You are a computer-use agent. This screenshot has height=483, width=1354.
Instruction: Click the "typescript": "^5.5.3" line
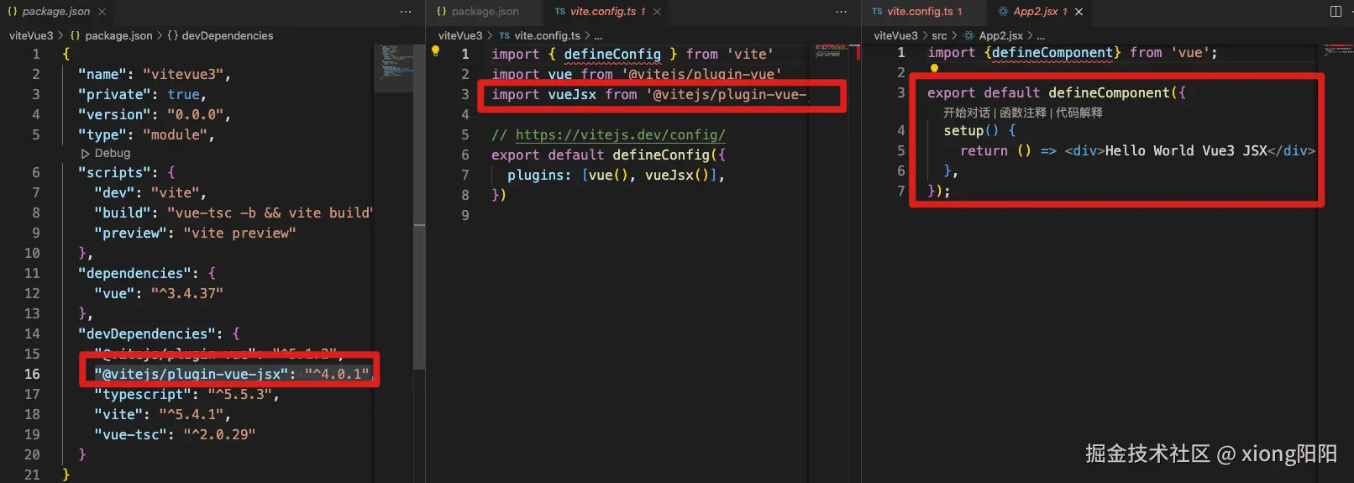(x=186, y=394)
